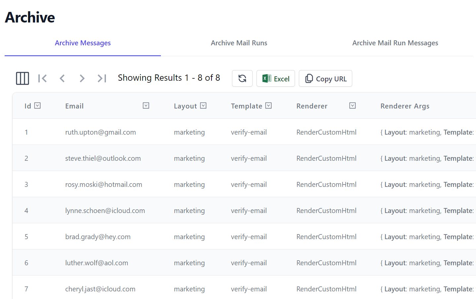Image resolution: width=476 pixels, height=299 pixels.
Task: Click the Archive page heading
Action: (x=30, y=18)
